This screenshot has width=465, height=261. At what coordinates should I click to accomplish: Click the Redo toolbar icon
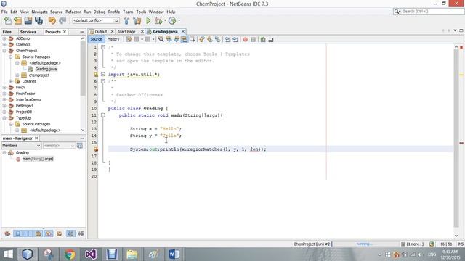(x=62, y=21)
